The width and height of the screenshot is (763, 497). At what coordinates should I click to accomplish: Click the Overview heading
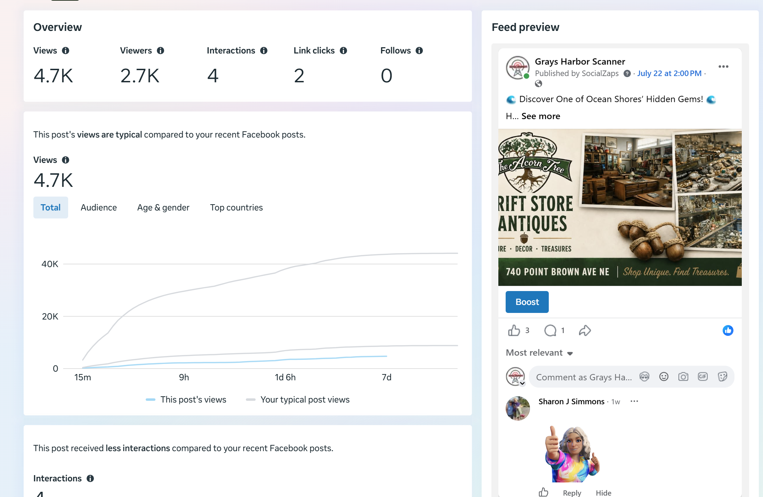pyautogui.click(x=58, y=27)
